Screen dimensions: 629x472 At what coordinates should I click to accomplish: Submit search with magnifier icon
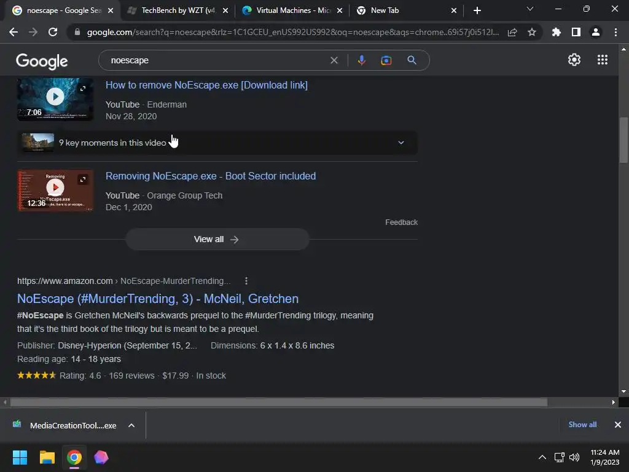point(412,60)
